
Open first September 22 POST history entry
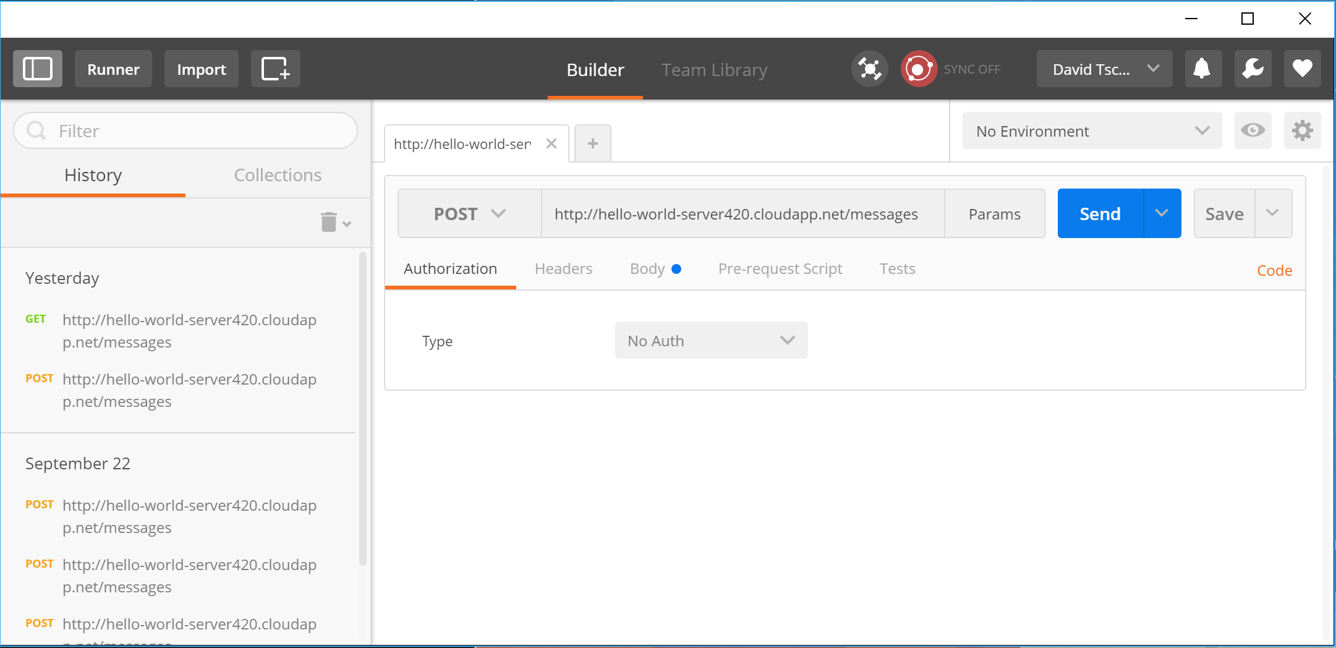[x=179, y=516]
